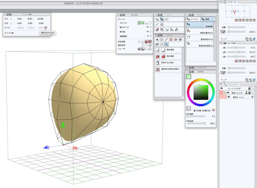Select the red extrude box tool
This screenshot has width=257, height=188.
[x=157, y=29]
